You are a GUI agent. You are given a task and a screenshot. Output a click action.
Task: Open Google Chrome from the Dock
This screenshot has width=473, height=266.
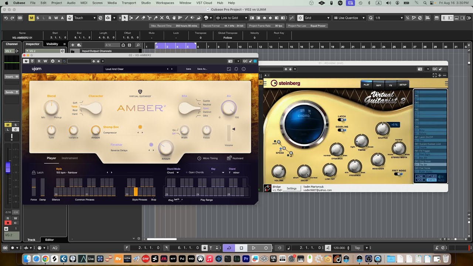(x=45, y=259)
